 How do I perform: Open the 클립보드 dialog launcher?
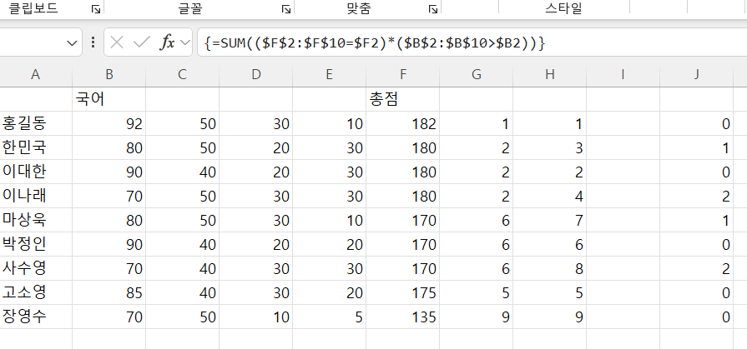click(95, 9)
